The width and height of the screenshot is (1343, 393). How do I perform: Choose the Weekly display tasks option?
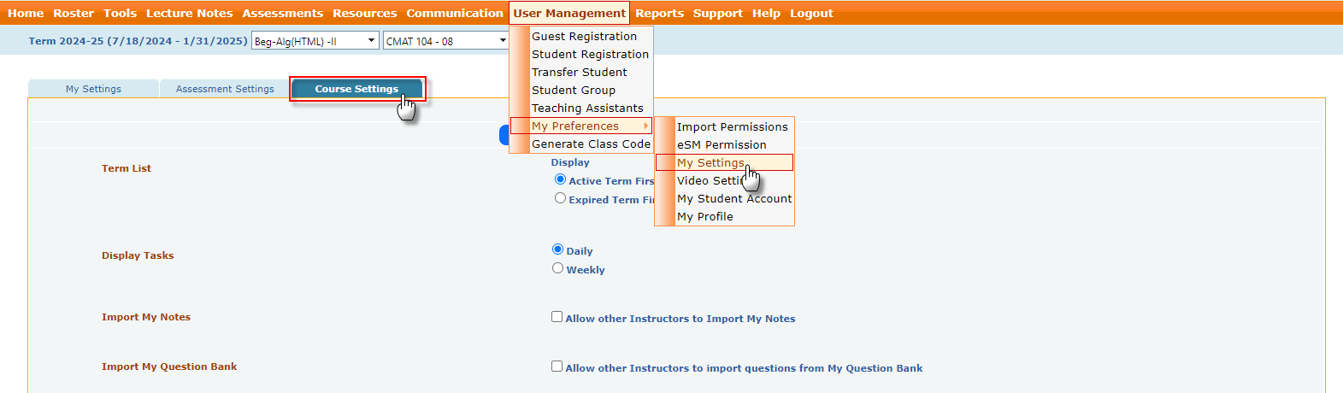pyautogui.click(x=558, y=268)
